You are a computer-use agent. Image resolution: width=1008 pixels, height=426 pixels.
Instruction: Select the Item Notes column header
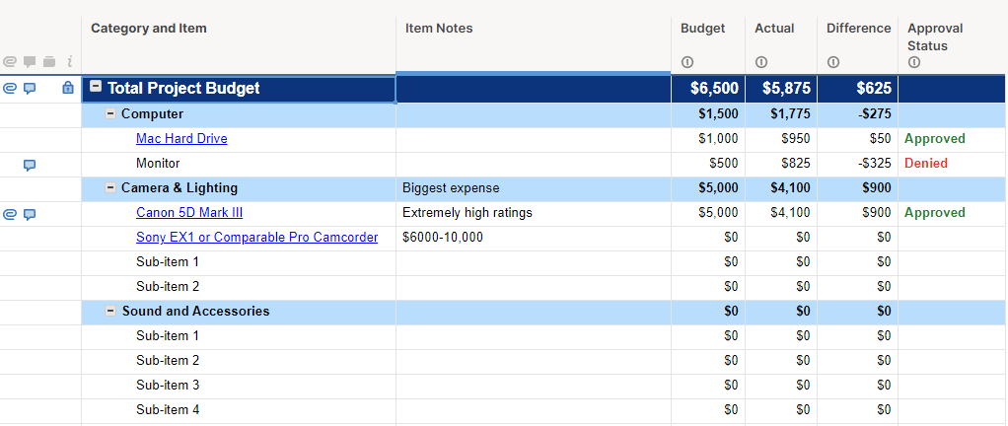click(x=439, y=29)
